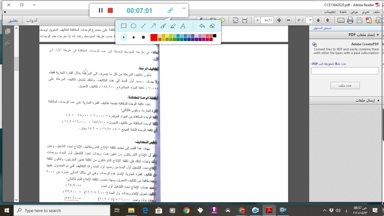Open the أدوات tools pane
Image resolution: width=384 pixels, height=216 pixels.
pos(32,20)
